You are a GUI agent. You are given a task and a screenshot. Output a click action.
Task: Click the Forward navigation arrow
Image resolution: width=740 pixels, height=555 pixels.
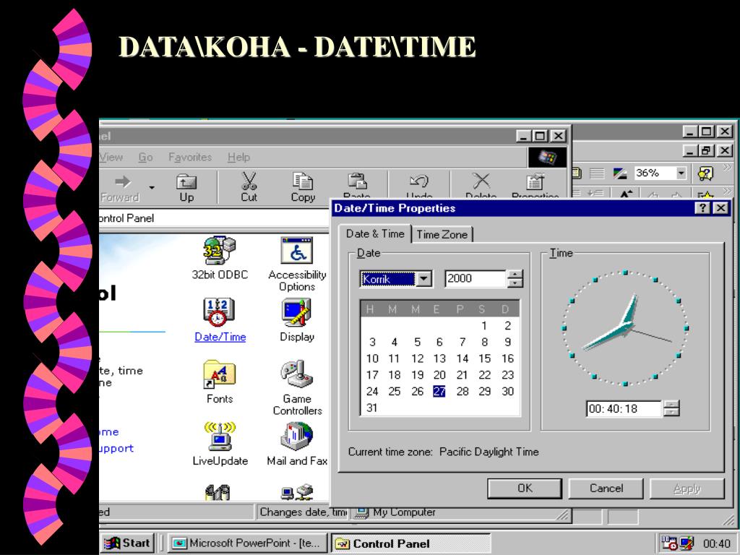point(121,187)
